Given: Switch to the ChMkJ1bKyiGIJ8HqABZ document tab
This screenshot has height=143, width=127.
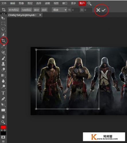Looking at the screenshot, I should (23, 15).
